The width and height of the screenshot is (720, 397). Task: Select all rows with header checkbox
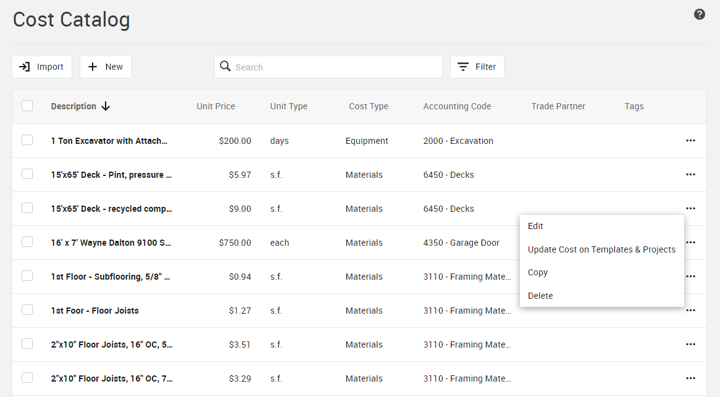tap(27, 106)
